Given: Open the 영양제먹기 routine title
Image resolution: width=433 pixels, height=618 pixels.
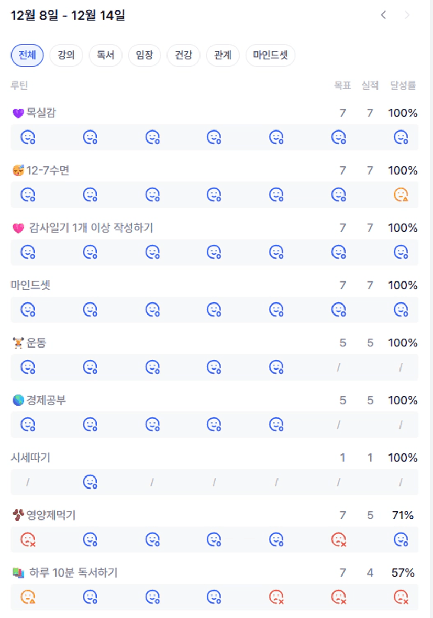Looking at the screenshot, I should click(51, 515).
